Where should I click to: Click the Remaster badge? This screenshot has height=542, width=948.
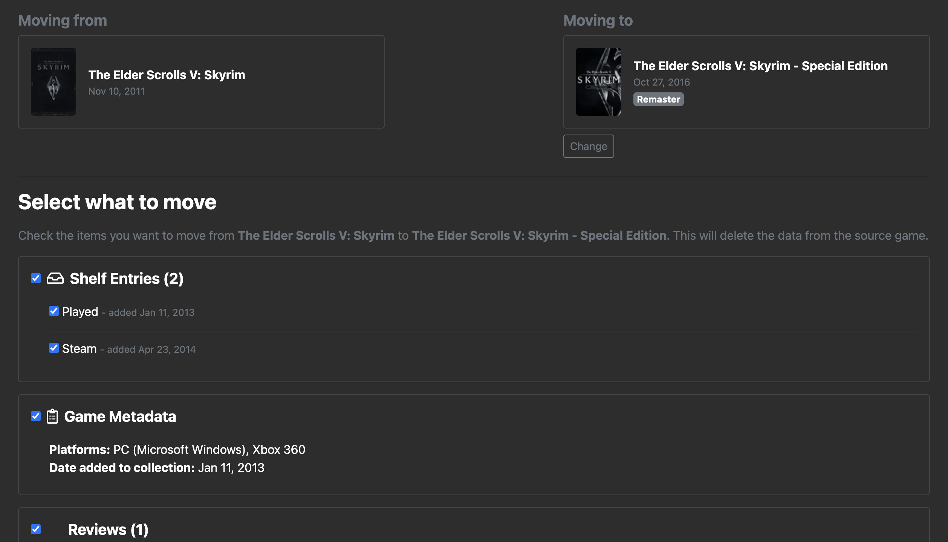point(658,100)
